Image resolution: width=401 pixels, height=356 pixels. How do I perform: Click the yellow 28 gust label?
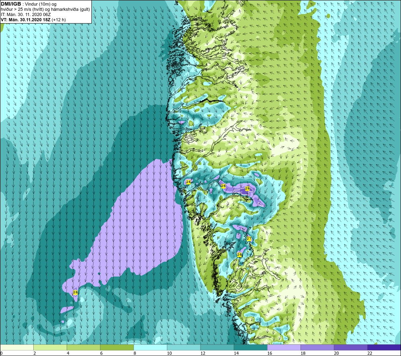pyautogui.click(x=247, y=188)
